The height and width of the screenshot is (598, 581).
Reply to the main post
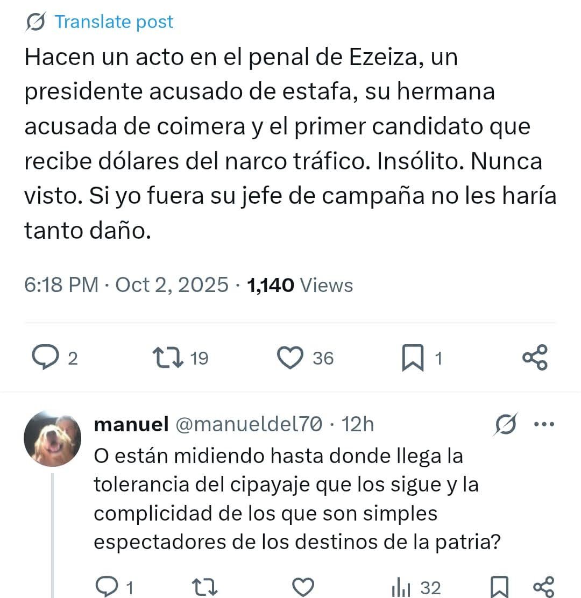(48, 358)
